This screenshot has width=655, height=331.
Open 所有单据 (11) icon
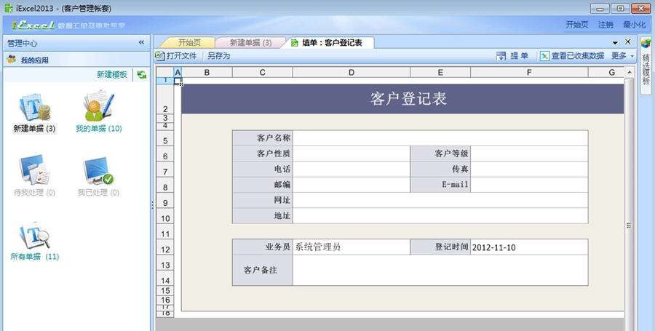click(x=34, y=236)
